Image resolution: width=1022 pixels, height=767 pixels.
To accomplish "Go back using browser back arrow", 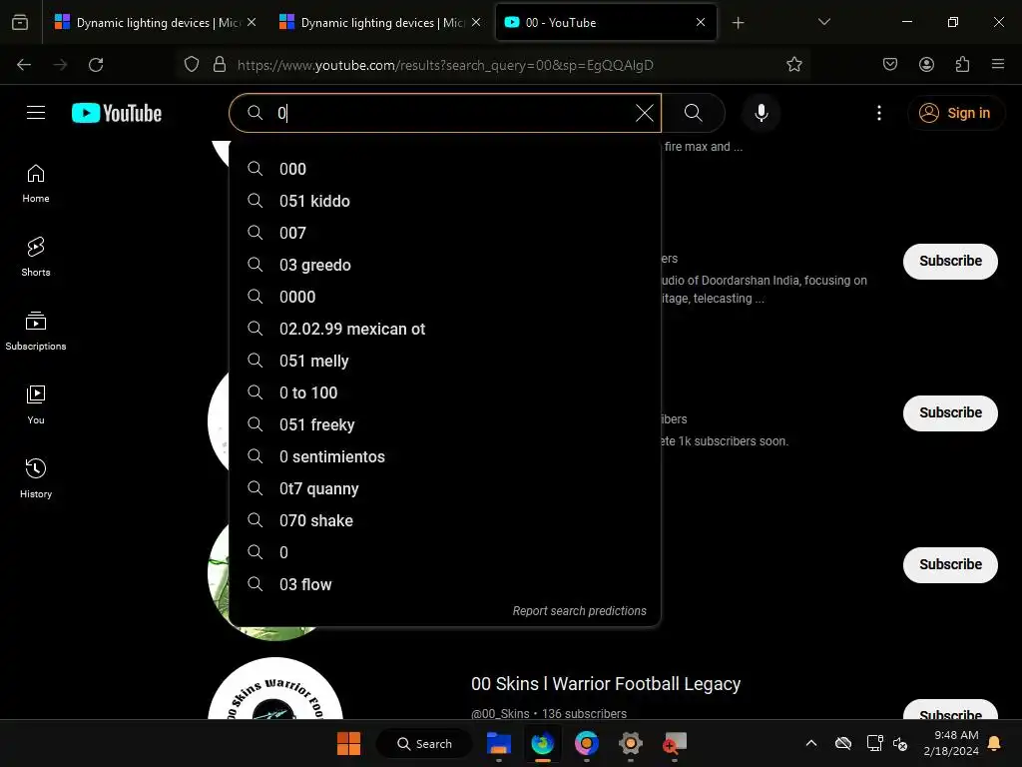I will point(24,65).
